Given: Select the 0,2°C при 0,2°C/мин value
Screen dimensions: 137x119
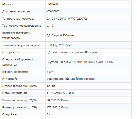Looking at the screenshot, I should tap(60, 35).
